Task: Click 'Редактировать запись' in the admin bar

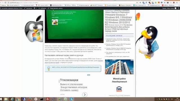Action: click(55, 8)
